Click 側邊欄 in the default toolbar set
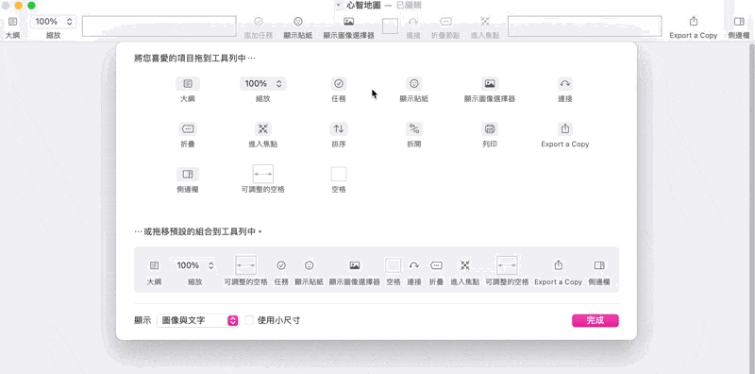755x374 pixels. click(599, 265)
